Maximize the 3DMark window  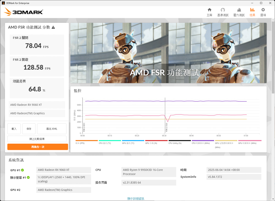261,3
